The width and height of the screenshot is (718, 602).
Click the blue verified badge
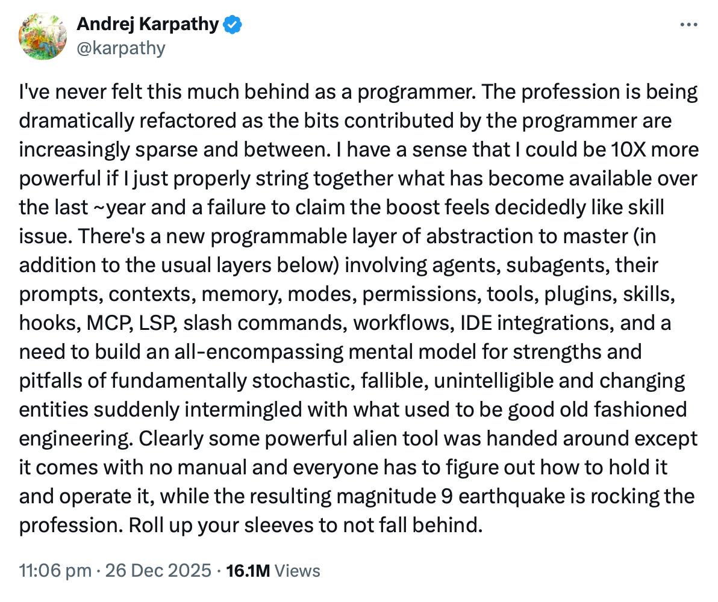233,25
